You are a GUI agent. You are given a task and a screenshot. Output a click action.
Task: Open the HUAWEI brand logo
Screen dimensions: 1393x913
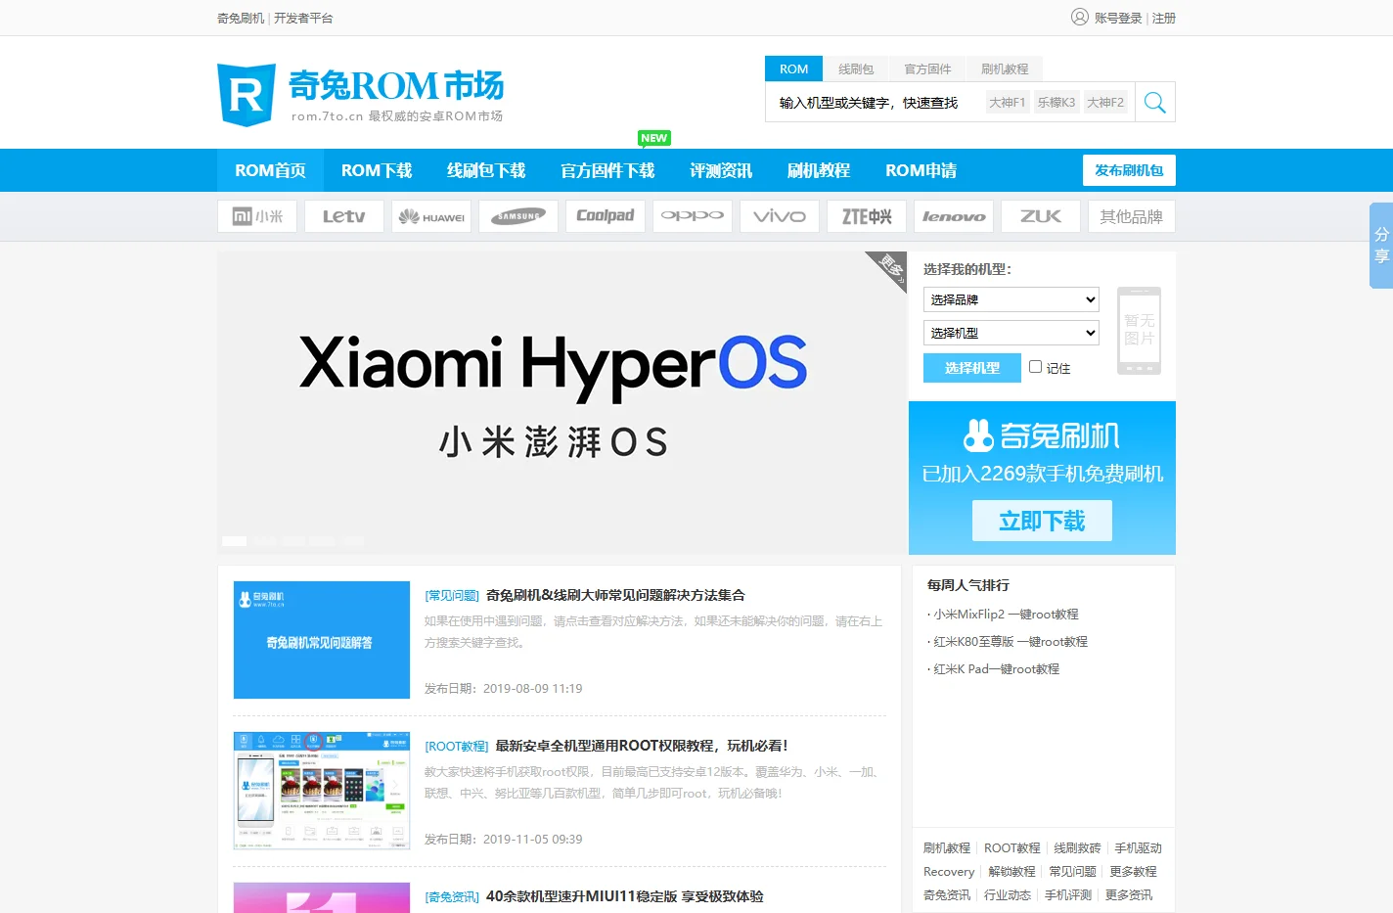431,216
